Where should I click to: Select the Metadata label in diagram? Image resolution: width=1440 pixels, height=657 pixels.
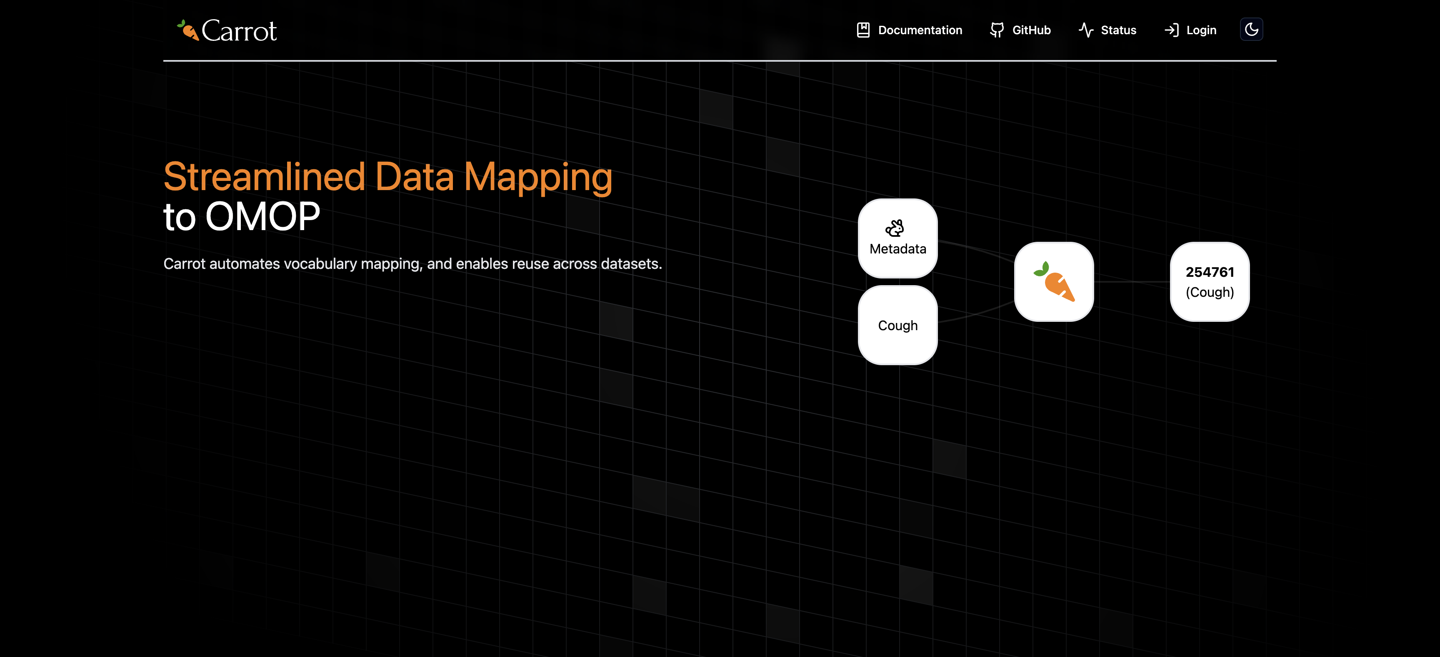pos(897,249)
